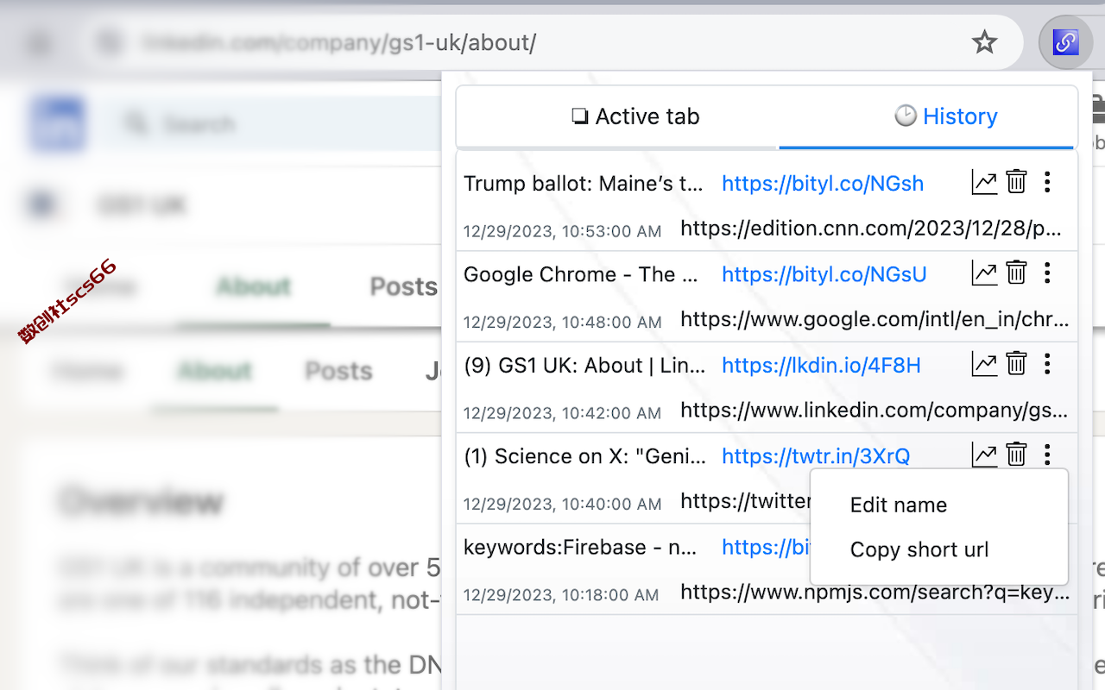Screen dimensions: 1105x690
Task: Open short link https://twtr.in/3XrQ
Action: 816,456
